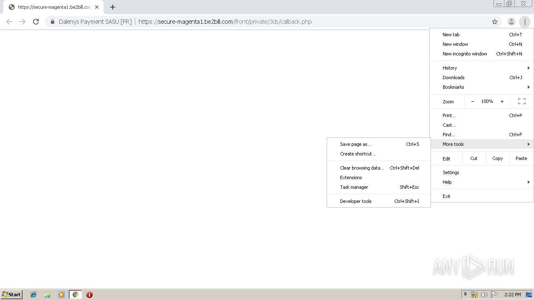
Task: Expand the History submenu
Action: pyautogui.click(x=482, y=68)
